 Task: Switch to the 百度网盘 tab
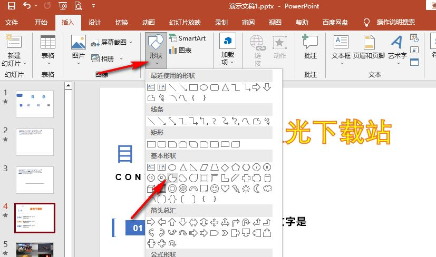click(x=335, y=22)
